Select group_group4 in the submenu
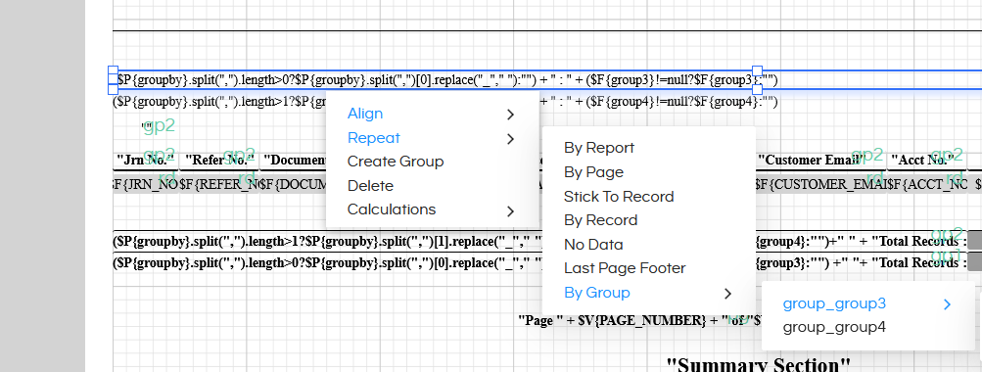The image size is (982, 372). coord(834,327)
